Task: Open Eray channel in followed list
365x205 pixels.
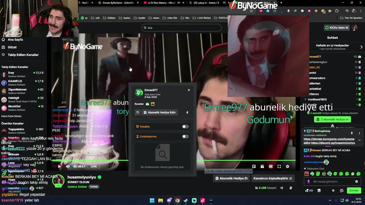Action: click(x=23, y=74)
